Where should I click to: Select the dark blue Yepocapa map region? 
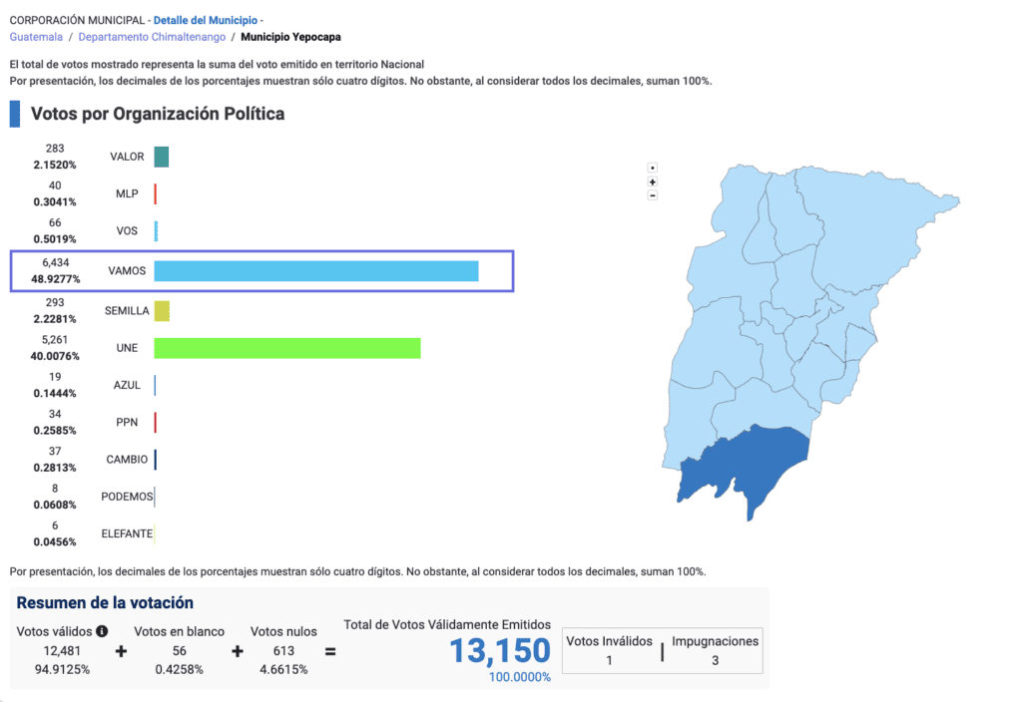coord(747,467)
